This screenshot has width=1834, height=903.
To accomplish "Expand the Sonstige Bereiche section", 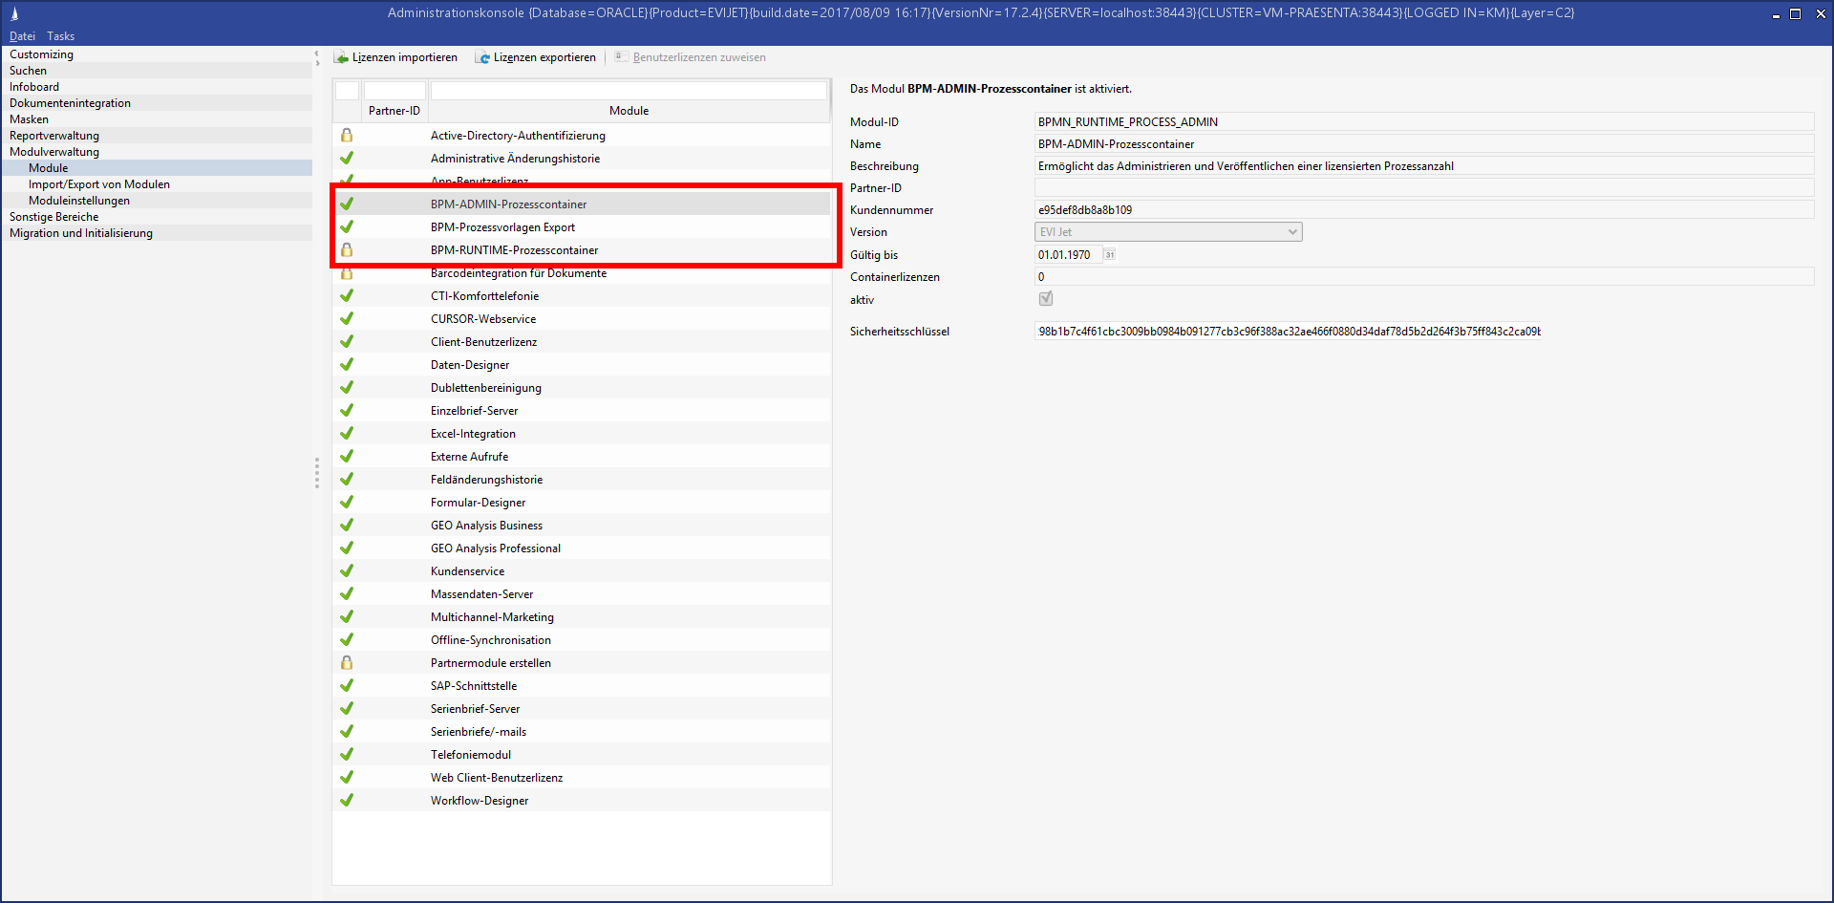I will coord(53,217).
